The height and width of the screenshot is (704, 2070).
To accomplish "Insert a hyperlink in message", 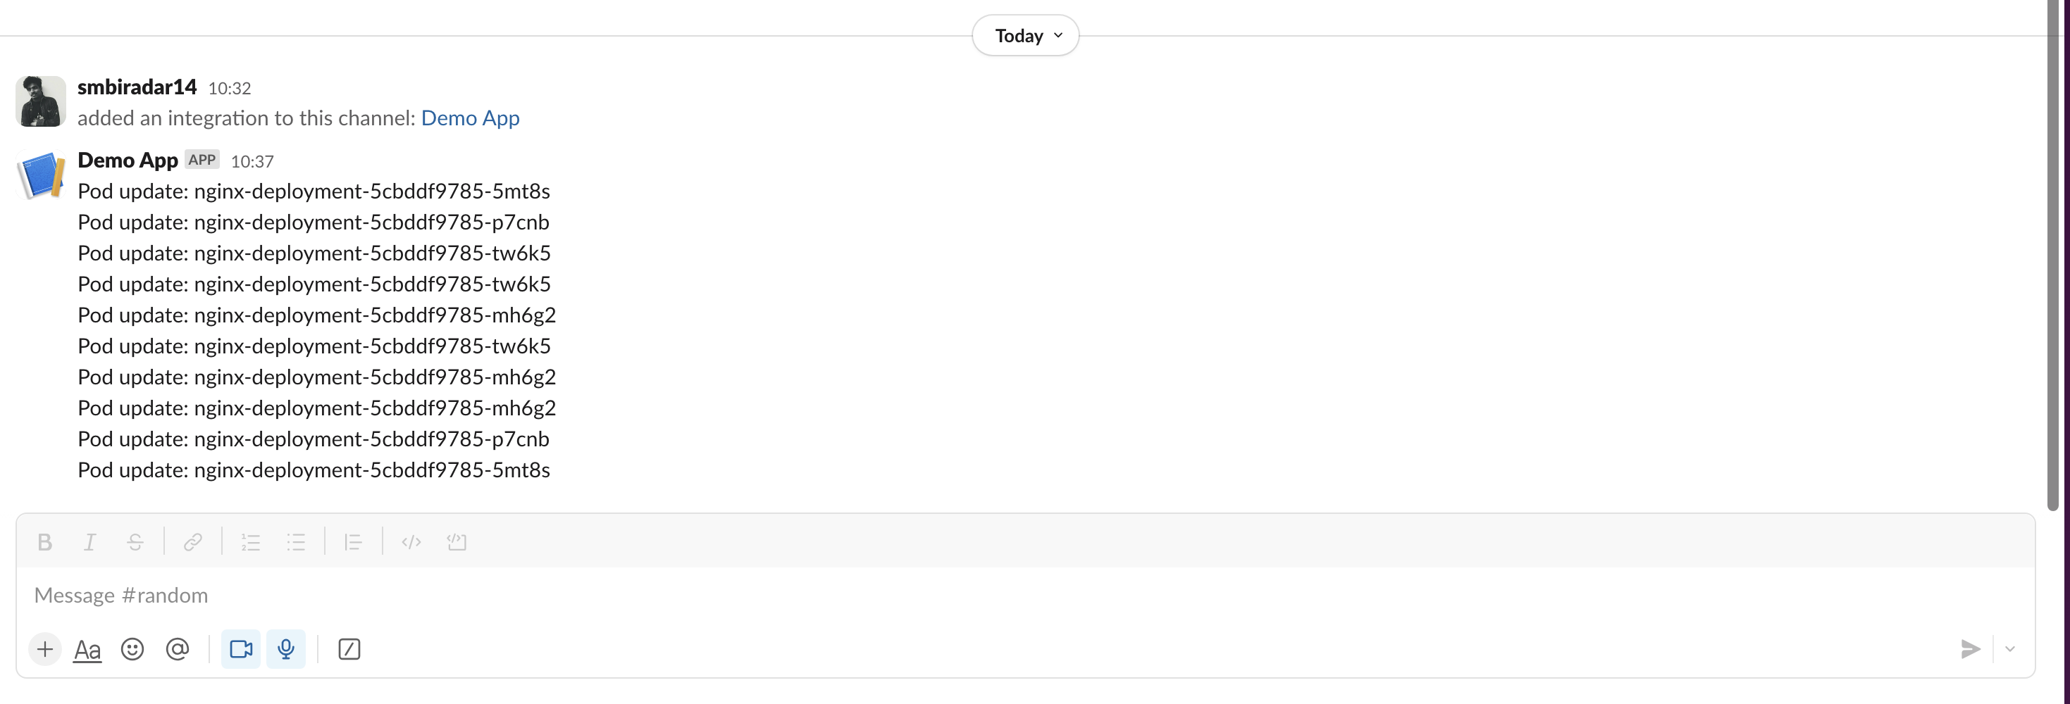I will tap(193, 542).
